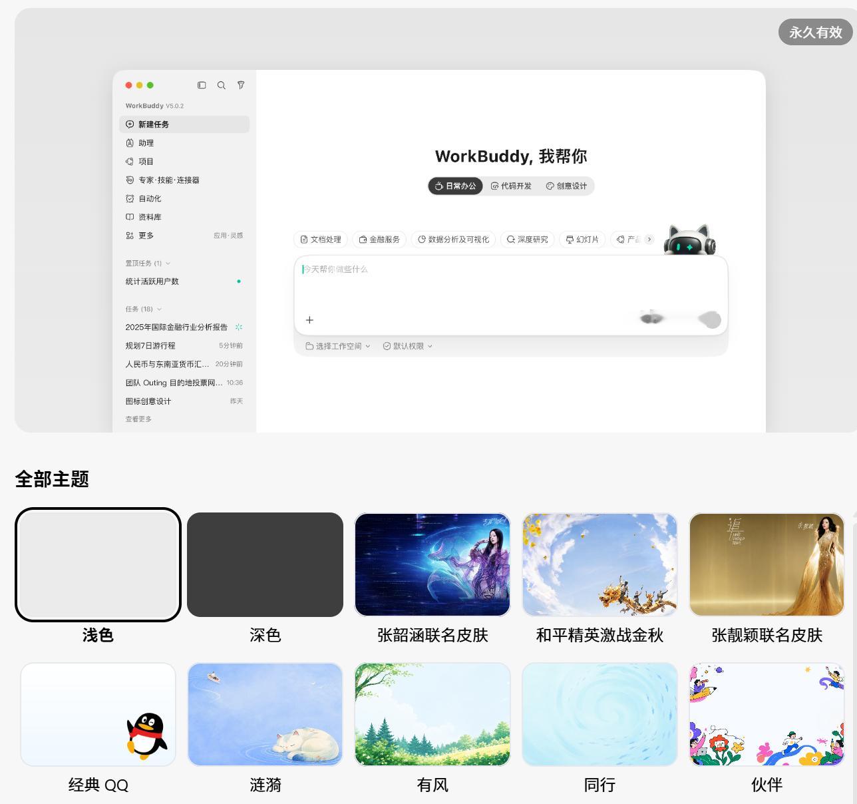
Task: Select the 浅色 light theme thumbnail
Action: (x=98, y=564)
